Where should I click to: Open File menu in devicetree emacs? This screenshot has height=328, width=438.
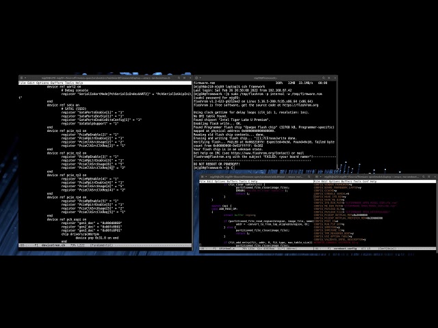tap(22, 83)
